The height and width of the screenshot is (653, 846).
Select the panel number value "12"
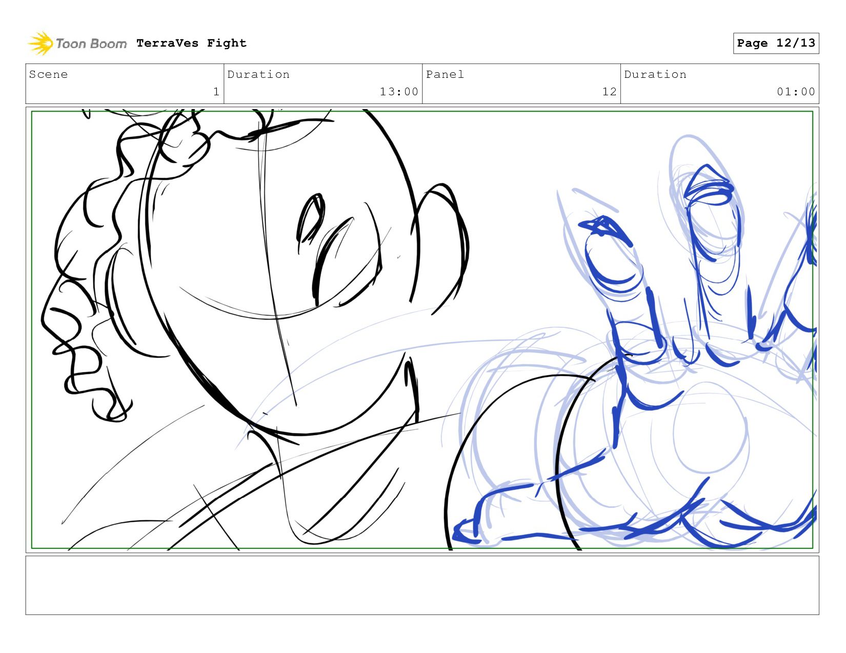(609, 92)
